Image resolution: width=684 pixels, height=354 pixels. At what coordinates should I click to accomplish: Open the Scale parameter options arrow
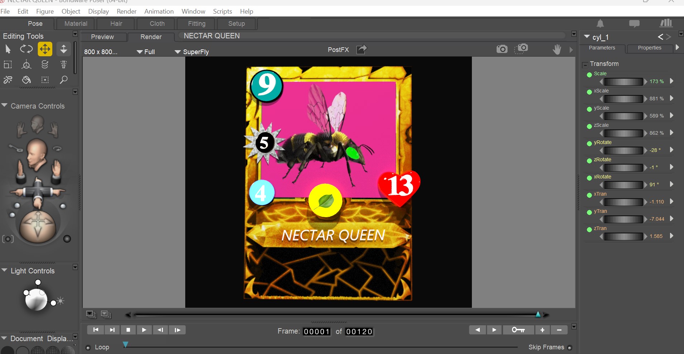(x=671, y=81)
